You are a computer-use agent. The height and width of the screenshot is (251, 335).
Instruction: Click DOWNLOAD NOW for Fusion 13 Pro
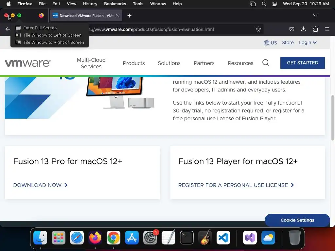click(40, 185)
